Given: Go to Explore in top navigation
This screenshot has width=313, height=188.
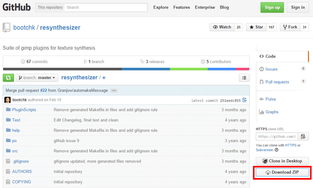Looking at the screenshot, I should [161, 7].
